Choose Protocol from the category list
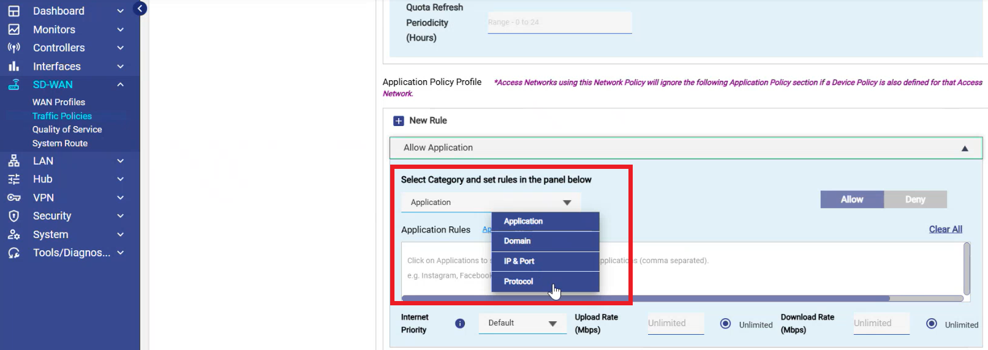The height and width of the screenshot is (350, 988). pyautogui.click(x=519, y=281)
